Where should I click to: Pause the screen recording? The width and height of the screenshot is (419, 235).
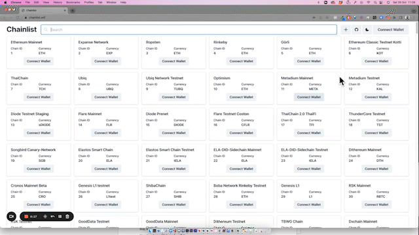coord(60,217)
